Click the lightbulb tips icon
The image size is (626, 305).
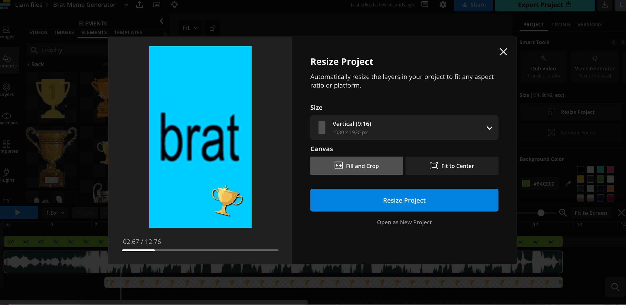[175, 5]
